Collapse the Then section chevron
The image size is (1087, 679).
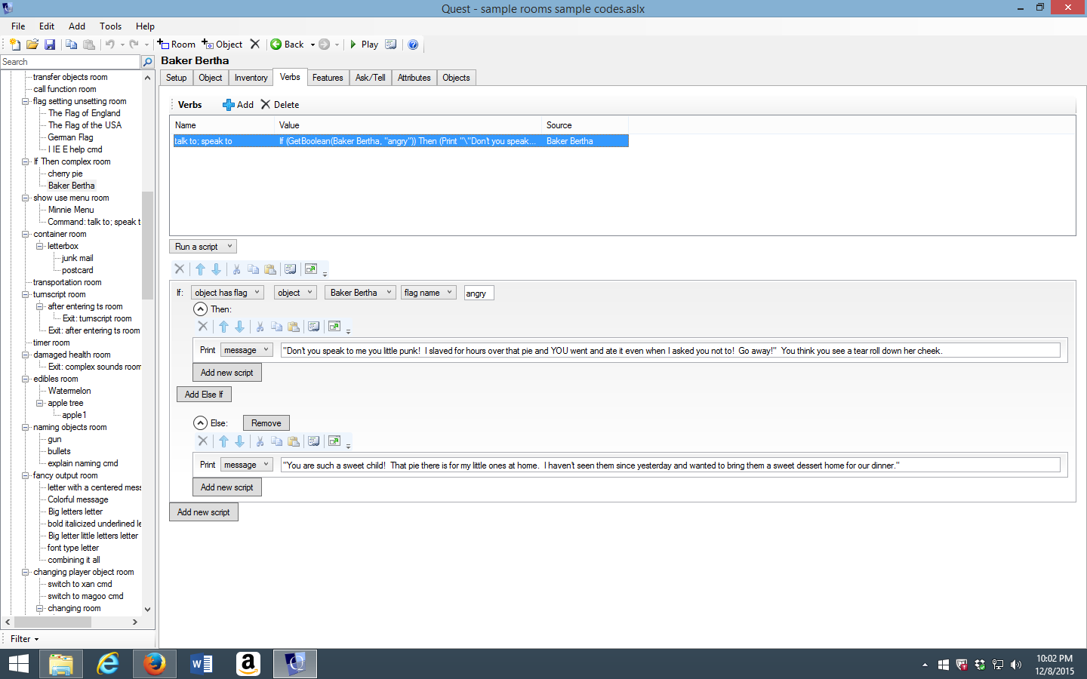point(200,309)
